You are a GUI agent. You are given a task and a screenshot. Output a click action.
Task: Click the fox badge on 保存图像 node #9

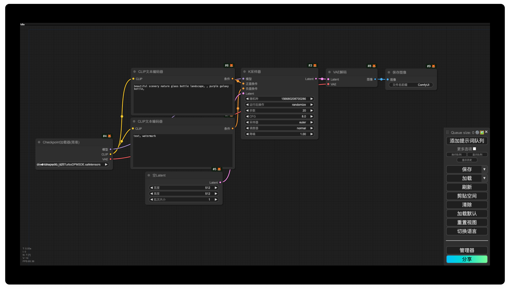pos(433,66)
